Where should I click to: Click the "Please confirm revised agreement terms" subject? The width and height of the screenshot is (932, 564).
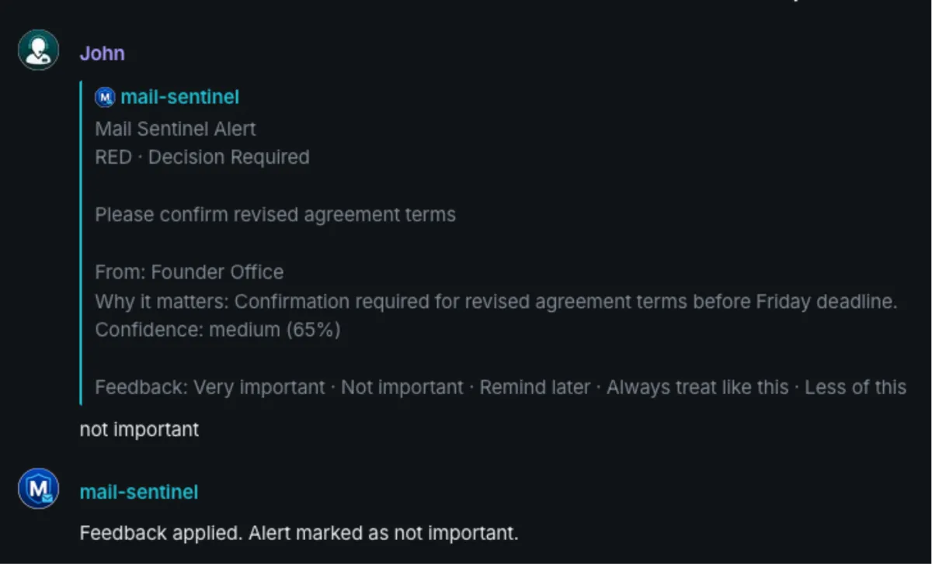click(275, 215)
